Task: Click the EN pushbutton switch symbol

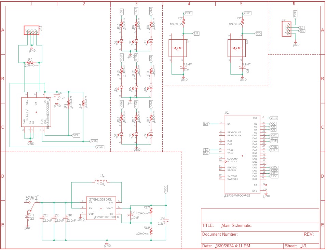Action: coord(178,47)
